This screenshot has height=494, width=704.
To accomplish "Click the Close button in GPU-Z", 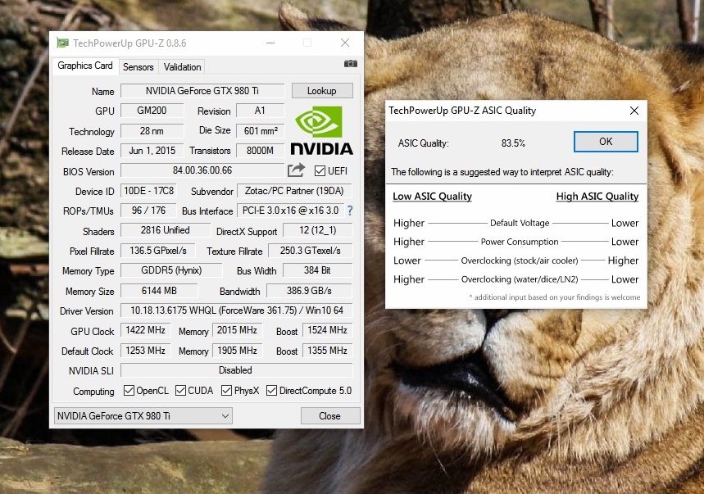I will (330, 416).
